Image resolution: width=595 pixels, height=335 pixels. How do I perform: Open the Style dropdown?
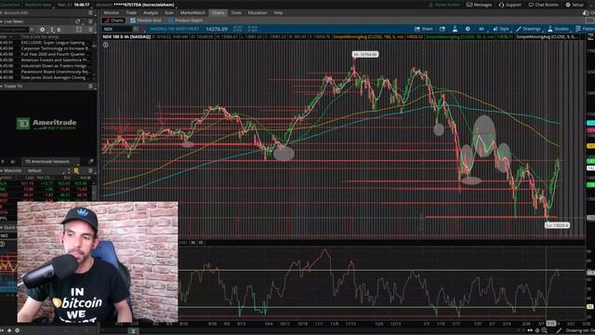pos(501,29)
